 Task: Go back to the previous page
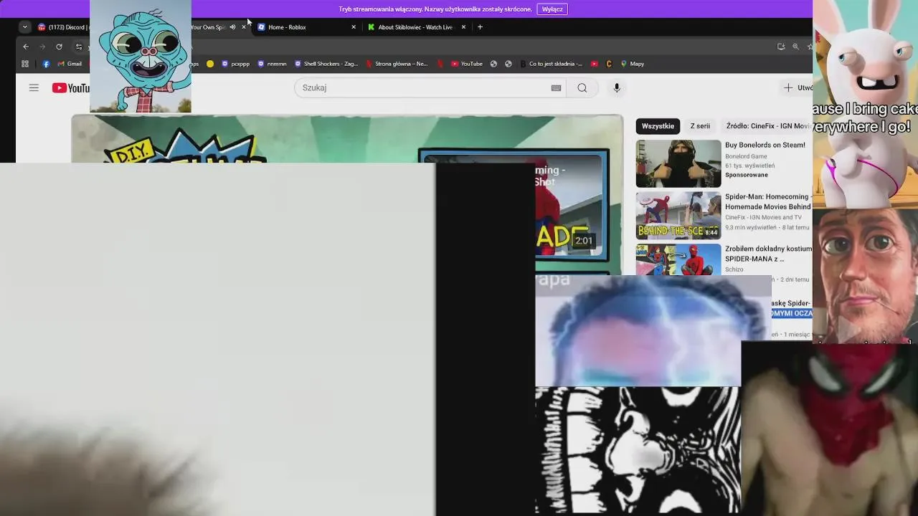click(26, 47)
